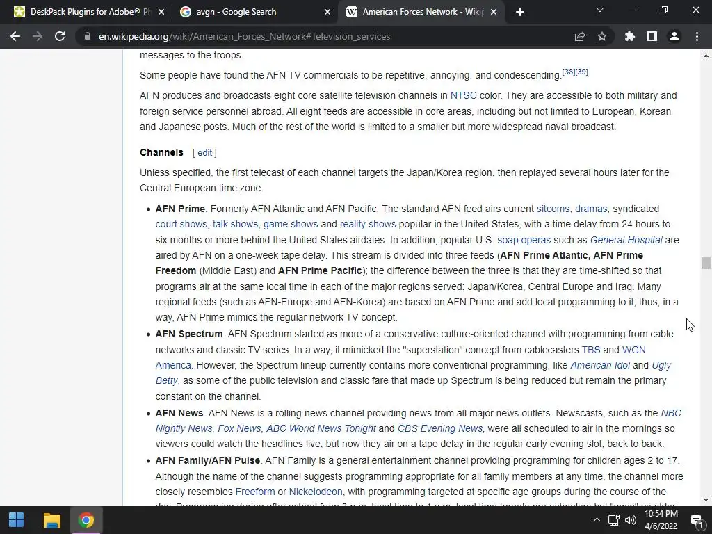Show hidden system tray icons
Screen dimensions: 712x534
point(597,520)
